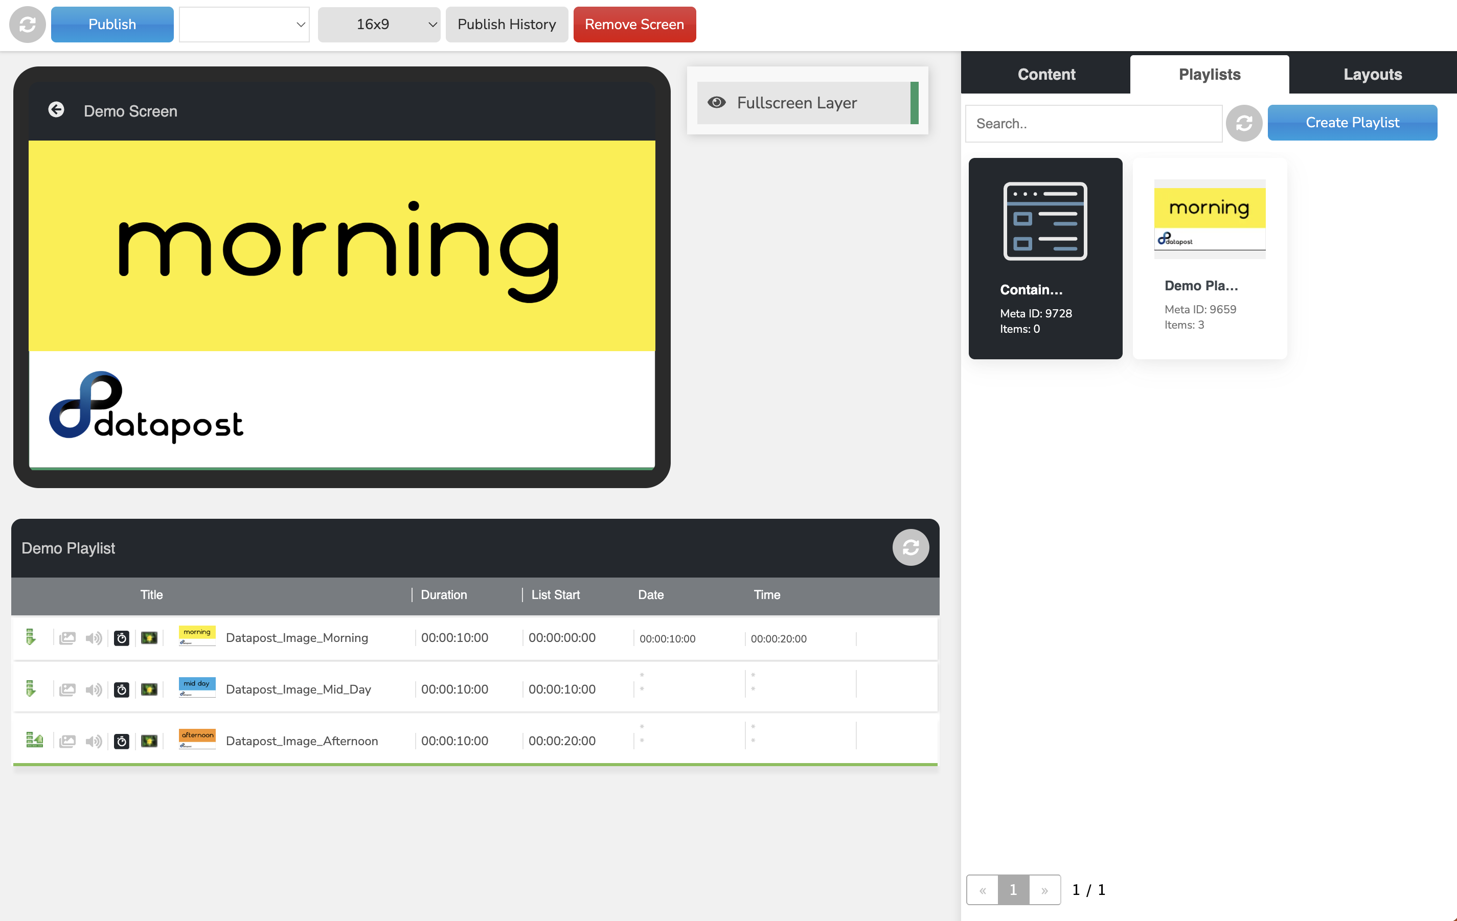Select page 1 in the pagination
Viewport: 1457px width, 921px height.
[1013, 889]
